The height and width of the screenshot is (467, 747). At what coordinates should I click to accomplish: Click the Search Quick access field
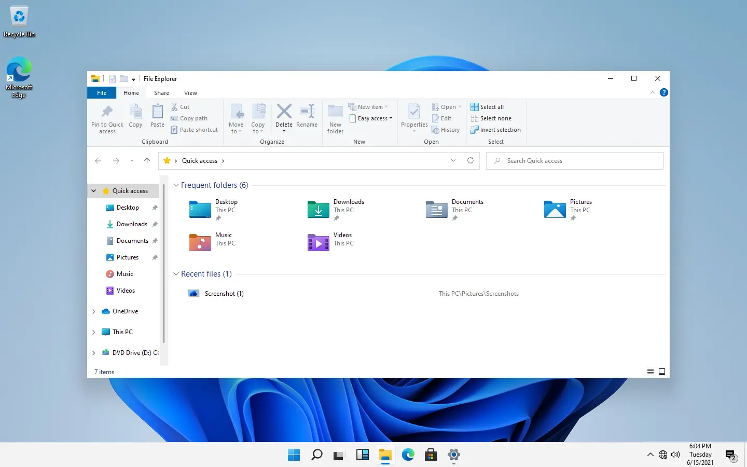tap(575, 161)
